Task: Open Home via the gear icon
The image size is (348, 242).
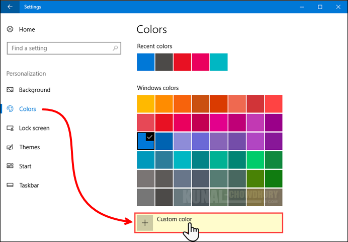Action: (10, 29)
